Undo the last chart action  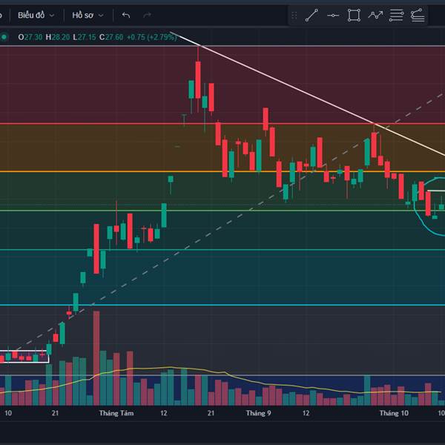pos(126,15)
